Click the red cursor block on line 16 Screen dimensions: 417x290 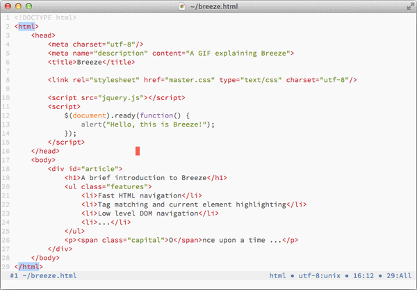(138, 151)
